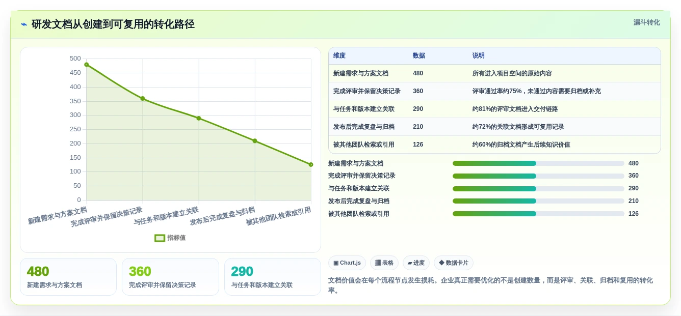
Task: Click description 约60%的归档文档产生后续知识价值
Action: pyautogui.click(x=521, y=145)
